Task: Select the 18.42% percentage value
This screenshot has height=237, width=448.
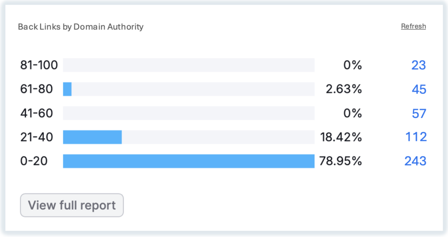Action: [x=341, y=137]
